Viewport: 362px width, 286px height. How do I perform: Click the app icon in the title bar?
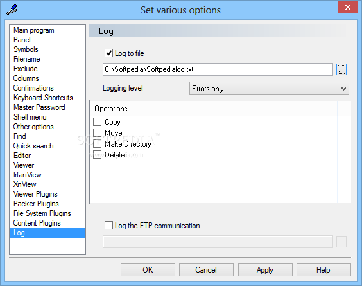(x=12, y=10)
